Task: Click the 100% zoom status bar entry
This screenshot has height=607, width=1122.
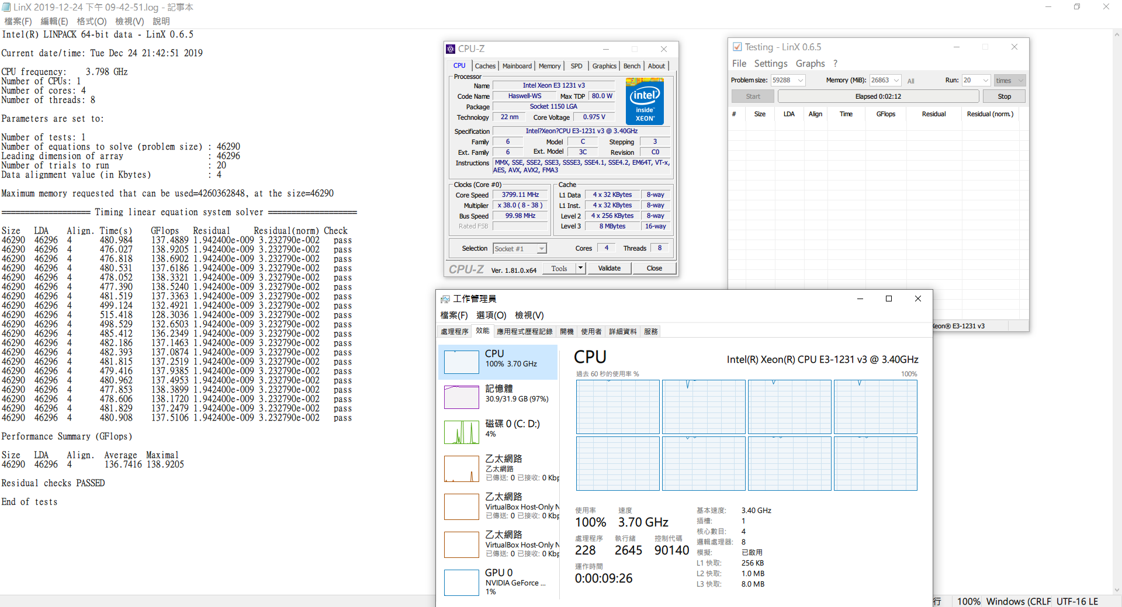Action: (x=968, y=601)
